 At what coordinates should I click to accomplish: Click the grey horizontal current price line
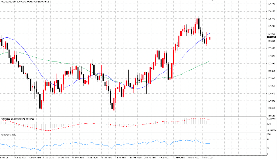132,37
